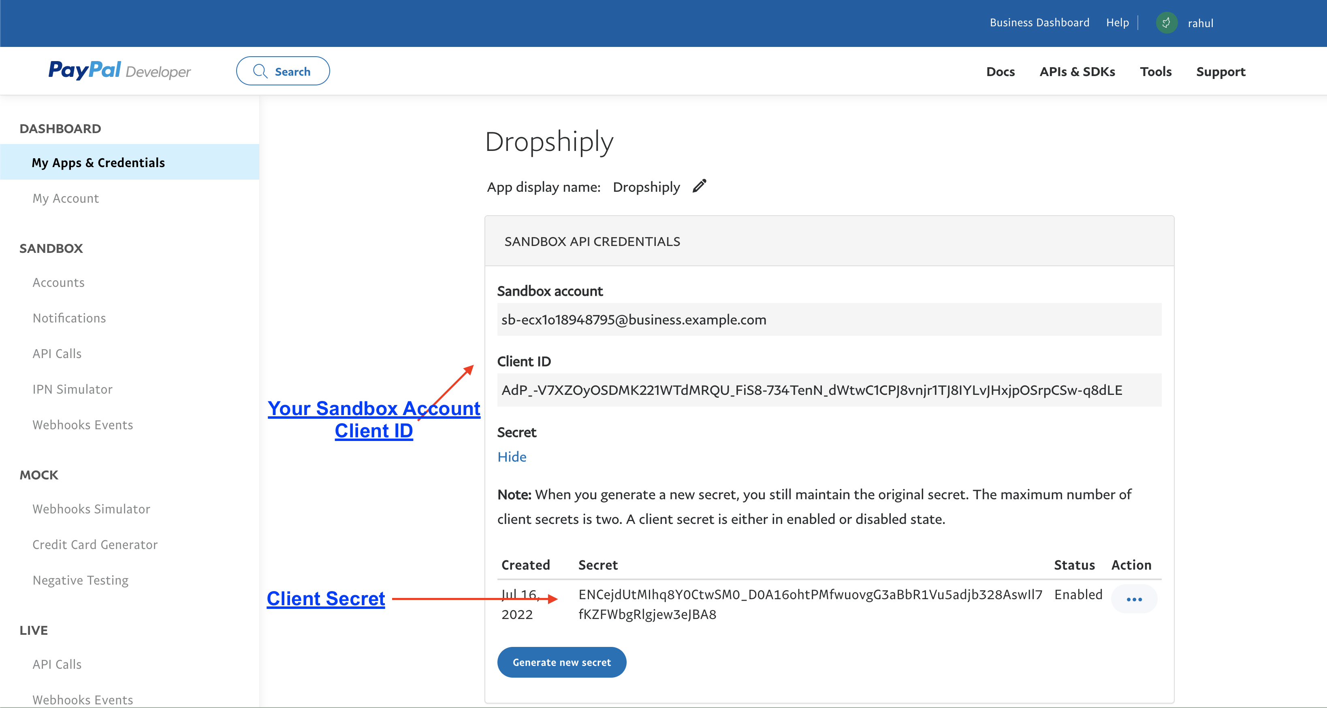Click the Dropshiply app display name value
Screen dimensions: 1327x708
point(646,187)
